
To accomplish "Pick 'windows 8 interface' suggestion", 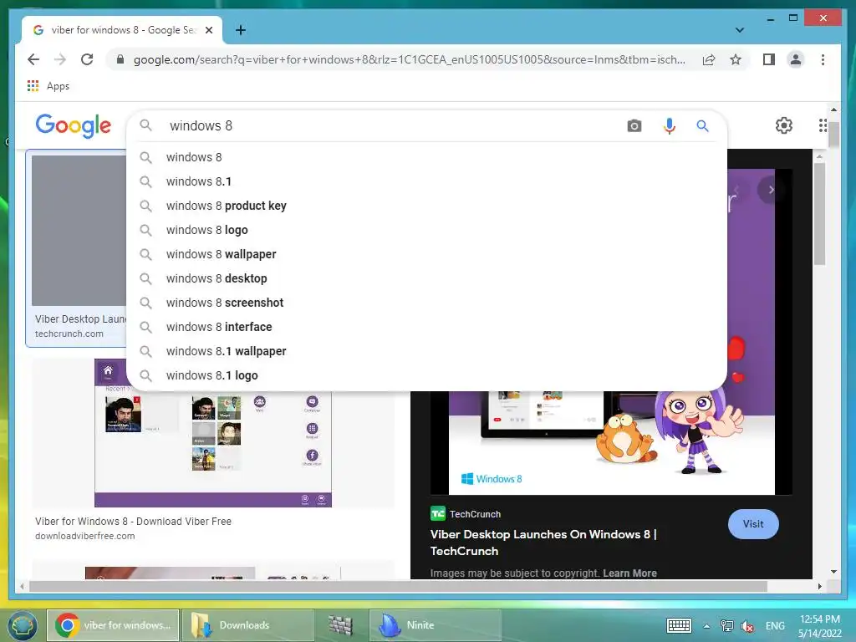I will 426,327.
